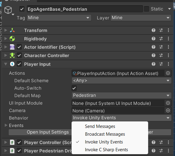Image resolution: width=175 pixels, height=156 pixels.
Task: Open presets for the Player Input component
Action: 161,64
